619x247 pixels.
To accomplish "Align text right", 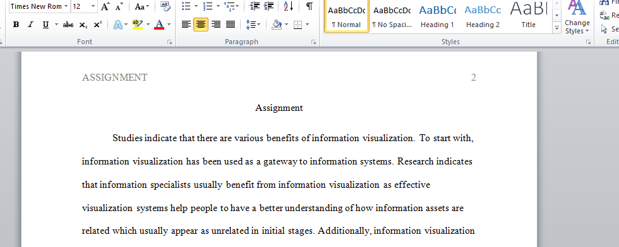I will (x=216, y=25).
